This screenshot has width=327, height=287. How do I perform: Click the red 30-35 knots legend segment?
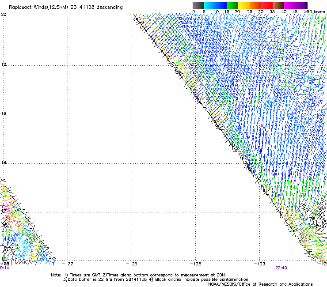[x=267, y=5]
